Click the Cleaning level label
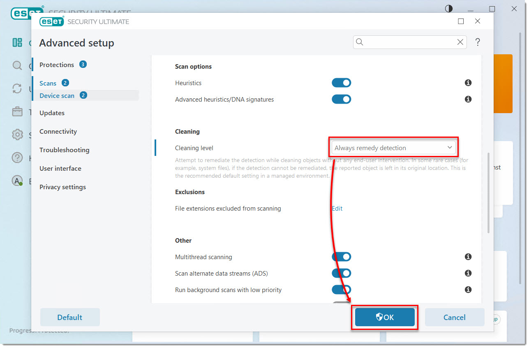Image resolution: width=529 pixels, height=348 pixels. pyautogui.click(x=194, y=148)
